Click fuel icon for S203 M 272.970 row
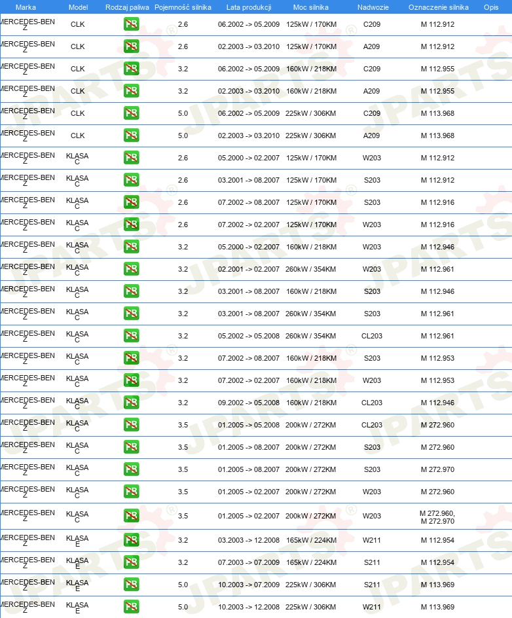The height and width of the screenshot is (618, 512). pos(131,470)
